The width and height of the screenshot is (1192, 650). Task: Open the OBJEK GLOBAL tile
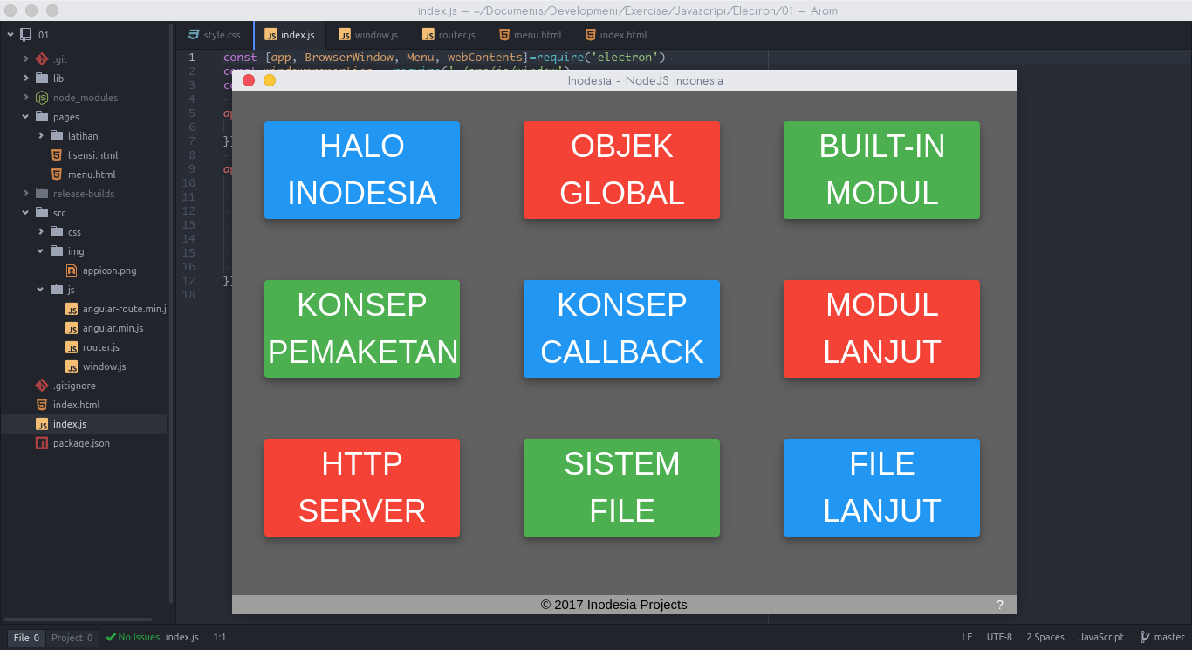621,170
